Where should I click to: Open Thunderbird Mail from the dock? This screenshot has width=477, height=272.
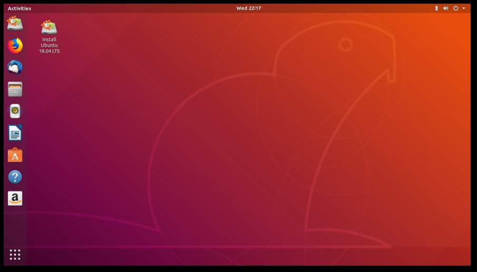(15, 67)
